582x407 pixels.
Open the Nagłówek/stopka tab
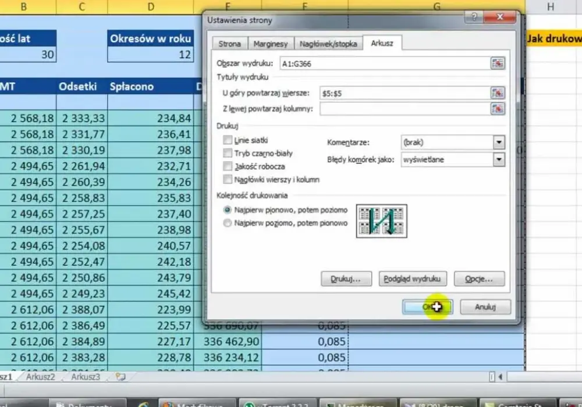(328, 44)
